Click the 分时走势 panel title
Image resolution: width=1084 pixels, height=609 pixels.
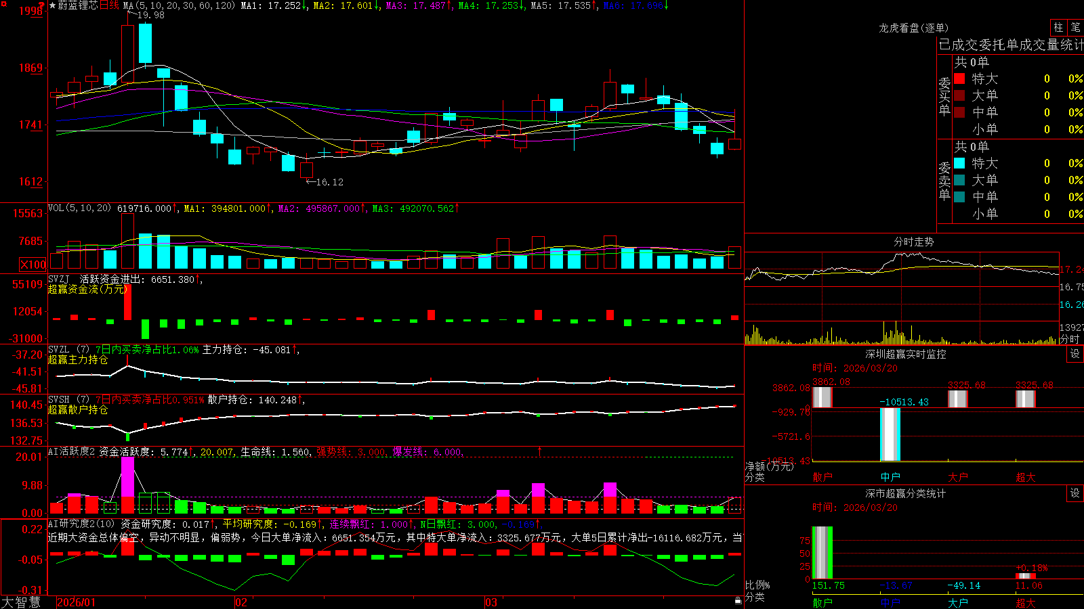[914, 242]
